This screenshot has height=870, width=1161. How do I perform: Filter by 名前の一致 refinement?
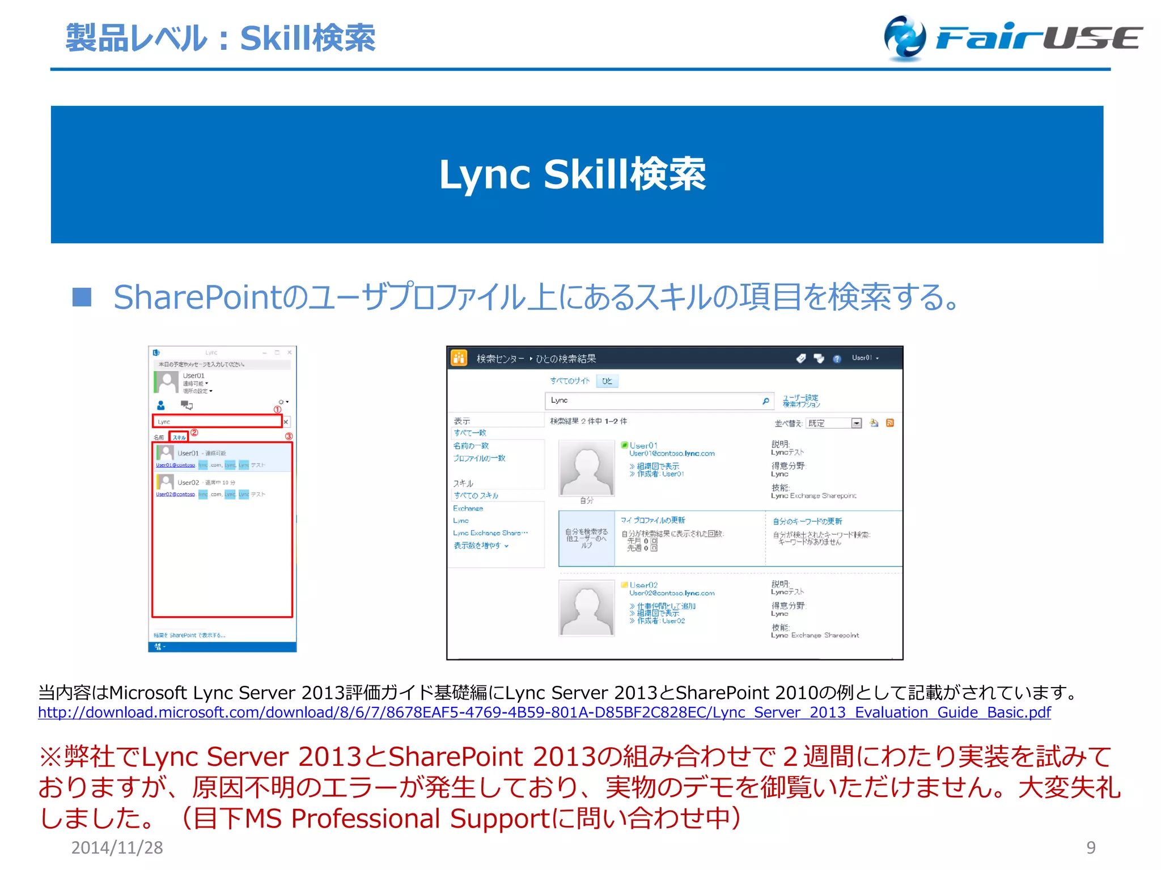(471, 446)
